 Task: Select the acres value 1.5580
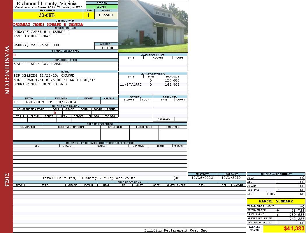pyautogui.click(x=106, y=15)
